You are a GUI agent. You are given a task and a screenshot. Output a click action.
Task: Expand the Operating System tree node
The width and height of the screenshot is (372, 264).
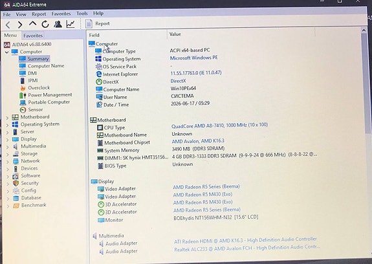7,125
